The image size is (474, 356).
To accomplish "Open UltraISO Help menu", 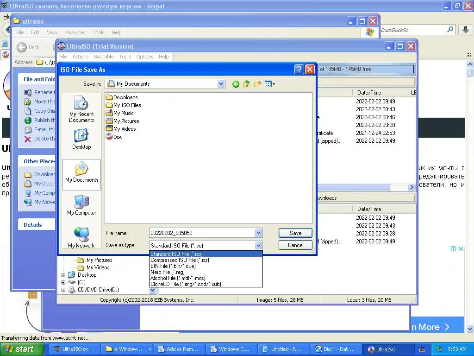I will [163, 57].
